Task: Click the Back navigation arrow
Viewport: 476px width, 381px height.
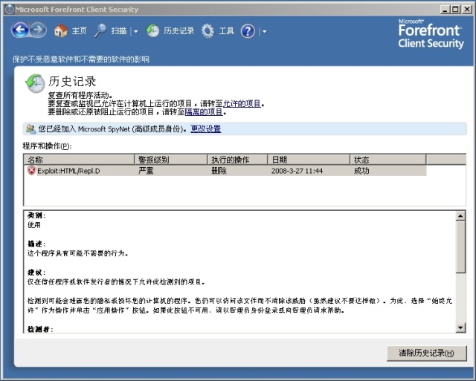Action: tap(20, 30)
